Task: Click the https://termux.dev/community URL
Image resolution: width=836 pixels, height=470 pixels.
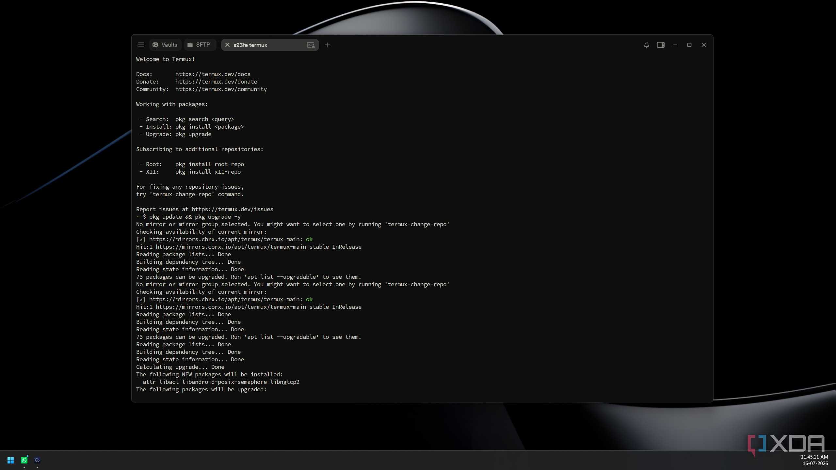Action: coord(221,89)
